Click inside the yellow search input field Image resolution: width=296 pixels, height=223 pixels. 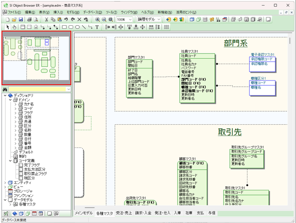click(37, 89)
